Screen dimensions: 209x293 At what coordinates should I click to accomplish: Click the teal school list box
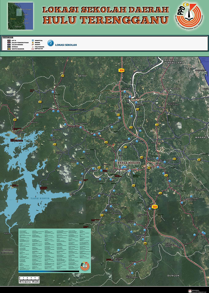point(55,250)
